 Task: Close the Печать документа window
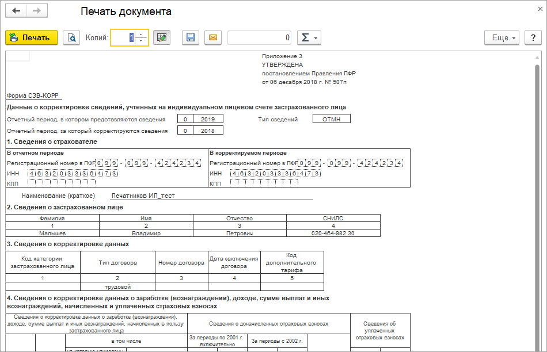(540, 9)
